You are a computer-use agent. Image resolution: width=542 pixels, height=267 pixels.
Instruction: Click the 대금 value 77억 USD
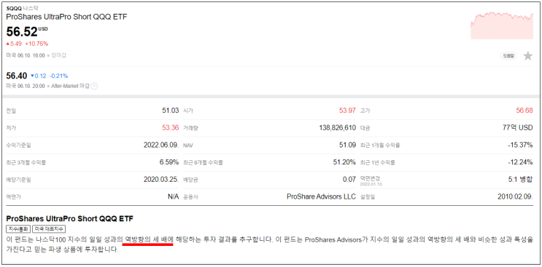pos(518,128)
